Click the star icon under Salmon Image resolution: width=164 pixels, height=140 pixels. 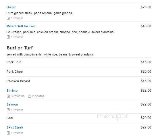point(8,110)
